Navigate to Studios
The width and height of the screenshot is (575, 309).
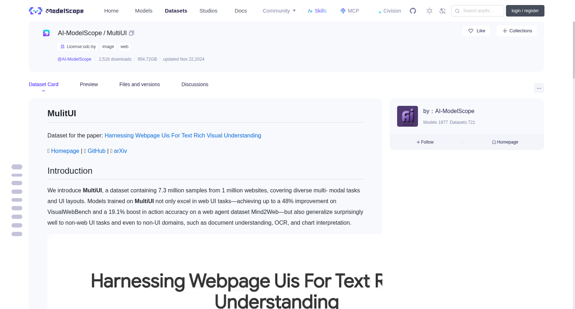(208, 11)
